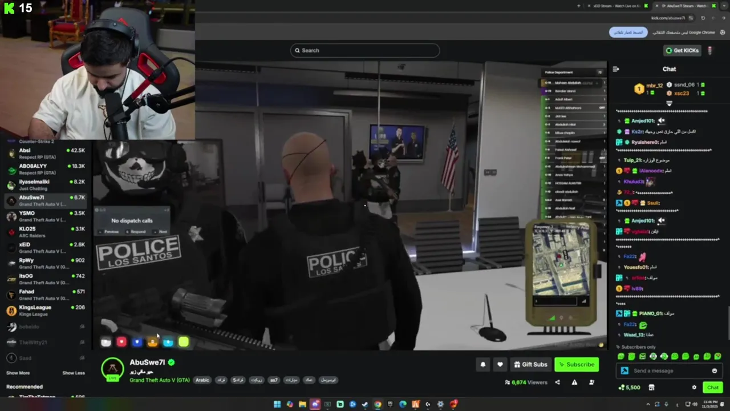Click the verified badge beside AbuSwe7l
The image size is (730, 411).
(172, 362)
